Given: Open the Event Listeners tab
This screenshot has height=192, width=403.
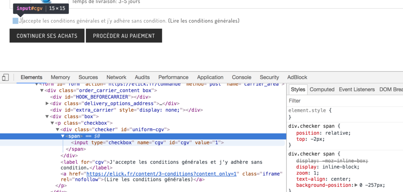Looking at the screenshot, I should (x=356, y=89).
